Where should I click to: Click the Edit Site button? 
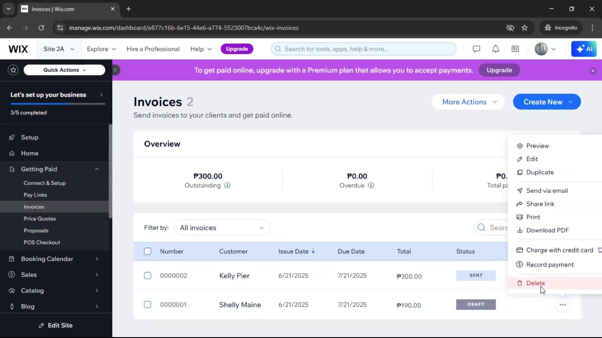point(56,325)
